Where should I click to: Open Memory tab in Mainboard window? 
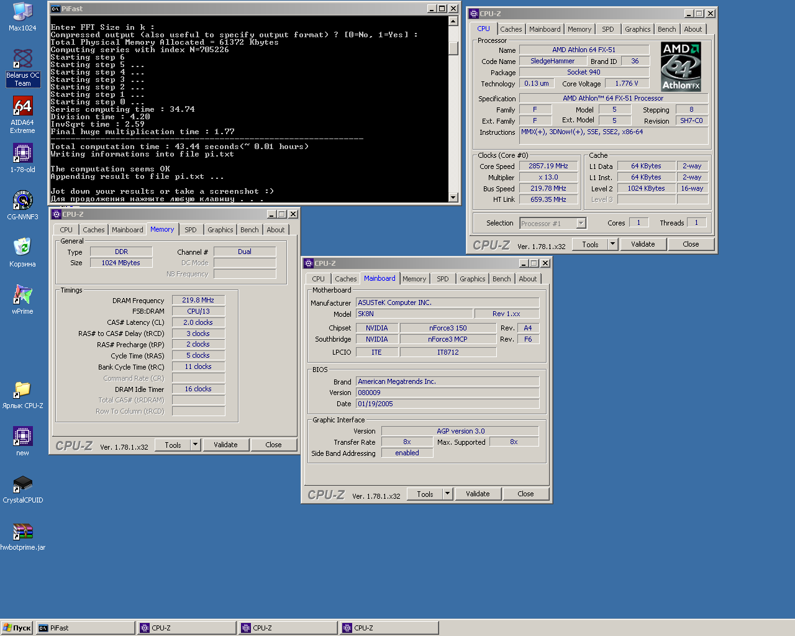(x=414, y=279)
